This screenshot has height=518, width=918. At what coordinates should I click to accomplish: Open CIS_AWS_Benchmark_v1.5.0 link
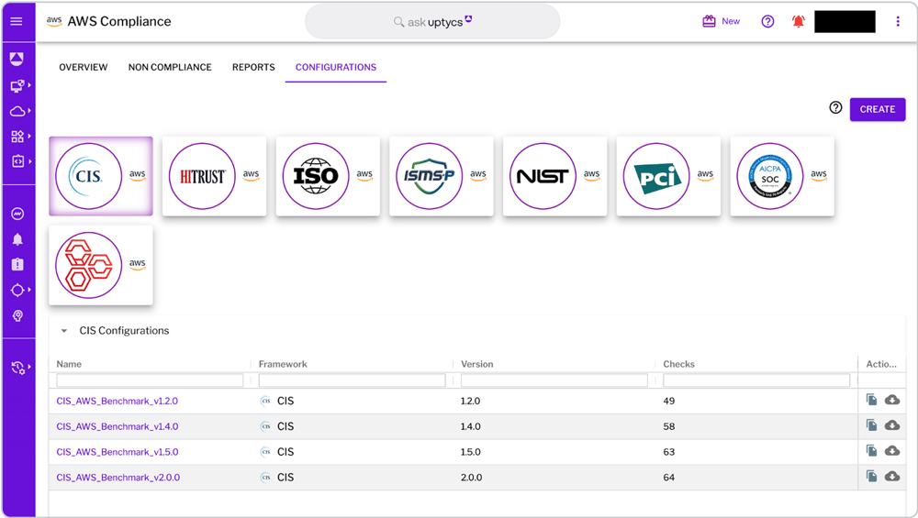pyautogui.click(x=118, y=452)
